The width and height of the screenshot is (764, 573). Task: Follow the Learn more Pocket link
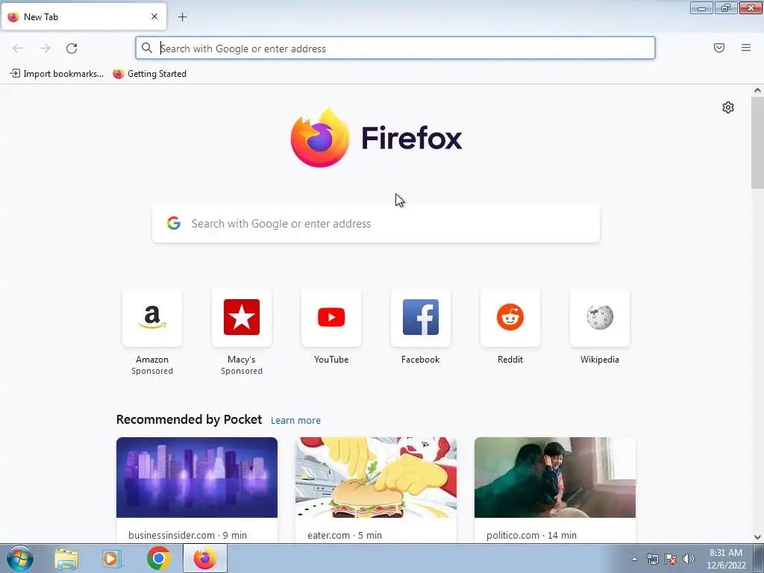pyautogui.click(x=295, y=421)
